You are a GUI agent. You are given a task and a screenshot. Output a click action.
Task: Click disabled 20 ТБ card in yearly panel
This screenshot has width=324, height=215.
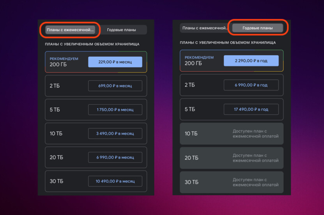(x=232, y=158)
